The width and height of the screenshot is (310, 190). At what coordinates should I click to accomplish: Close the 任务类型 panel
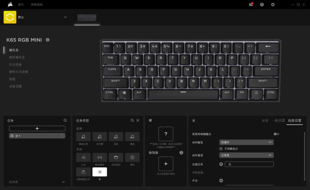pos(138,120)
